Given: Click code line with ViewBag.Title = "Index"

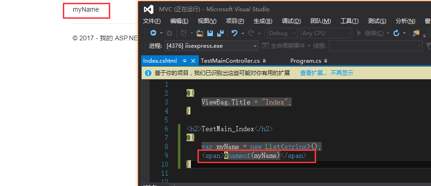Looking at the screenshot, I should click(x=246, y=102).
